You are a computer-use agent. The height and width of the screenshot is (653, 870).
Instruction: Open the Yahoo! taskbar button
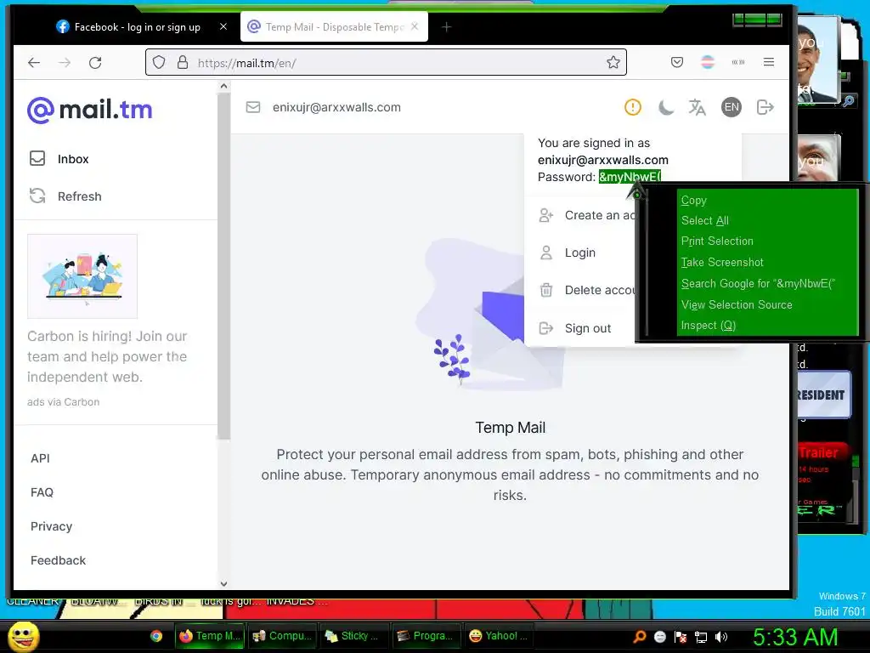pyautogui.click(x=498, y=636)
